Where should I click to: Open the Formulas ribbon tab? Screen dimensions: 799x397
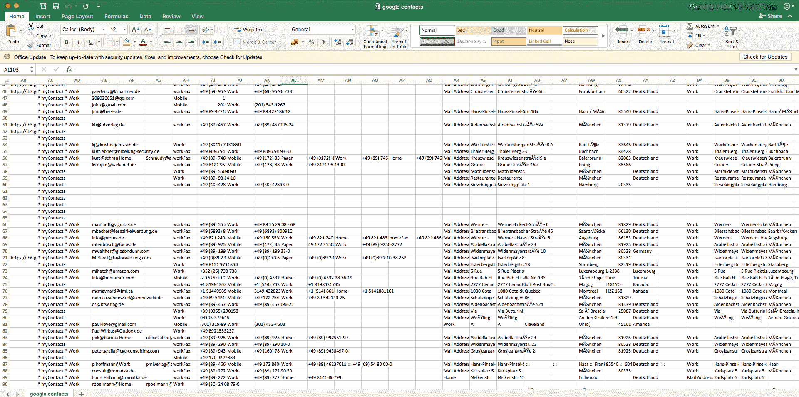point(116,16)
